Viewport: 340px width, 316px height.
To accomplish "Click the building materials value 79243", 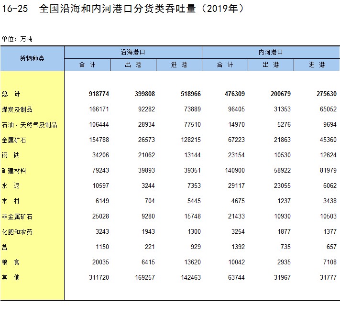I will tap(100, 170).
